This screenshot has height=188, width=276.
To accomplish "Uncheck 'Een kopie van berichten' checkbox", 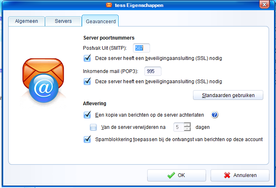I will 87,115.
